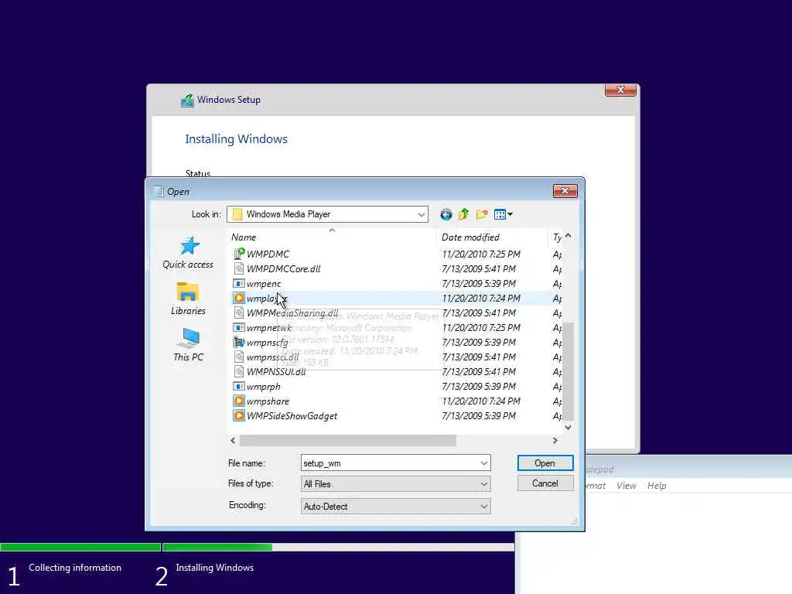The width and height of the screenshot is (792, 594).
Task: Click the 11/20/2010 7:24 PM date of wmpshare
Action: click(x=481, y=401)
